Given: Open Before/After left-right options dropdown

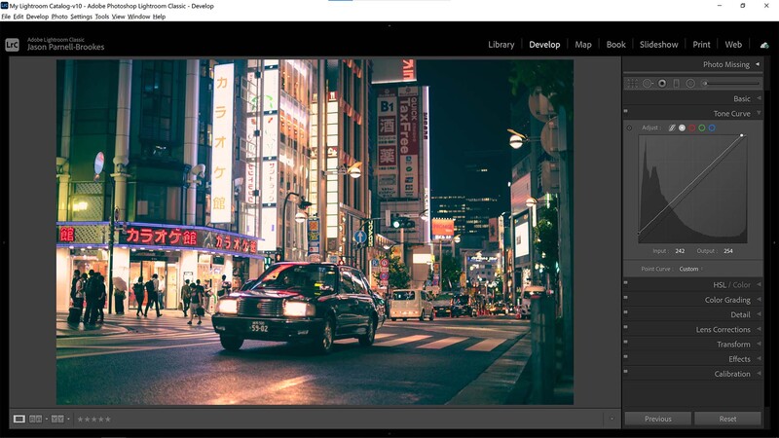Looking at the screenshot, I should (46, 420).
